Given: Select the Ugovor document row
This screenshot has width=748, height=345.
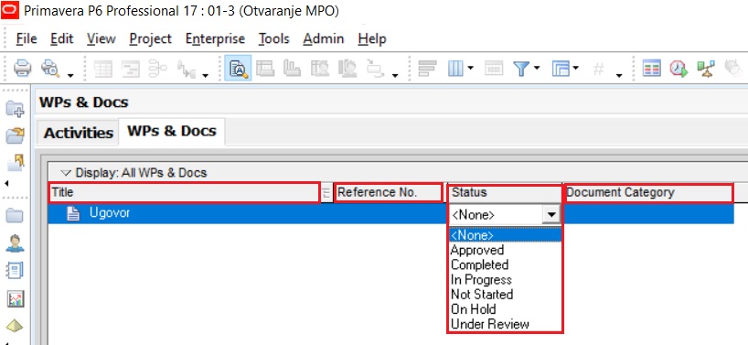Looking at the screenshot, I should [390, 214].
